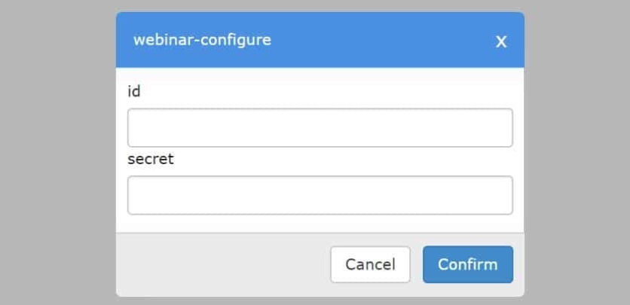Focus the id input field
This screenshot has height=305, width=630.
click(320, 127)
